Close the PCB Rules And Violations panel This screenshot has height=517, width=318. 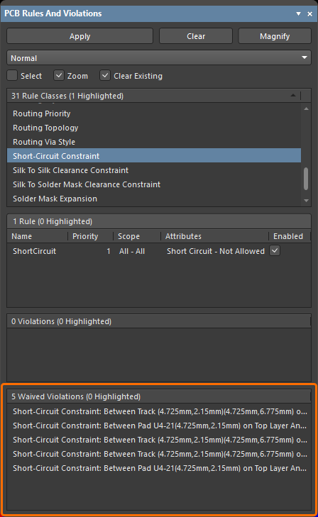[x=309, y=14]
